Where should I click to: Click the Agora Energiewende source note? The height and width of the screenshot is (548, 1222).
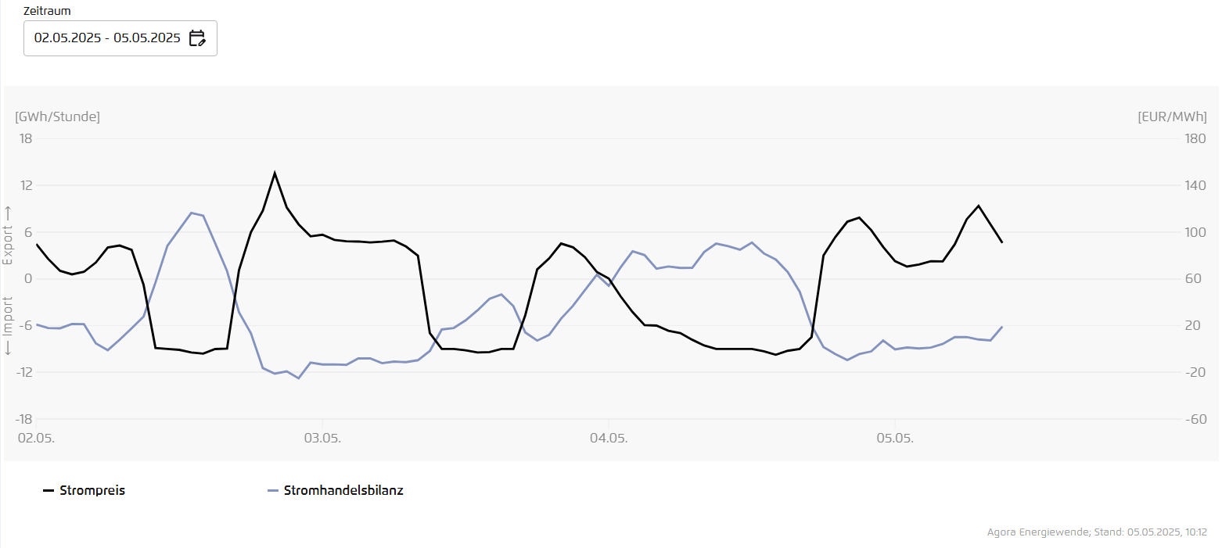click(x=1097, y=532)
